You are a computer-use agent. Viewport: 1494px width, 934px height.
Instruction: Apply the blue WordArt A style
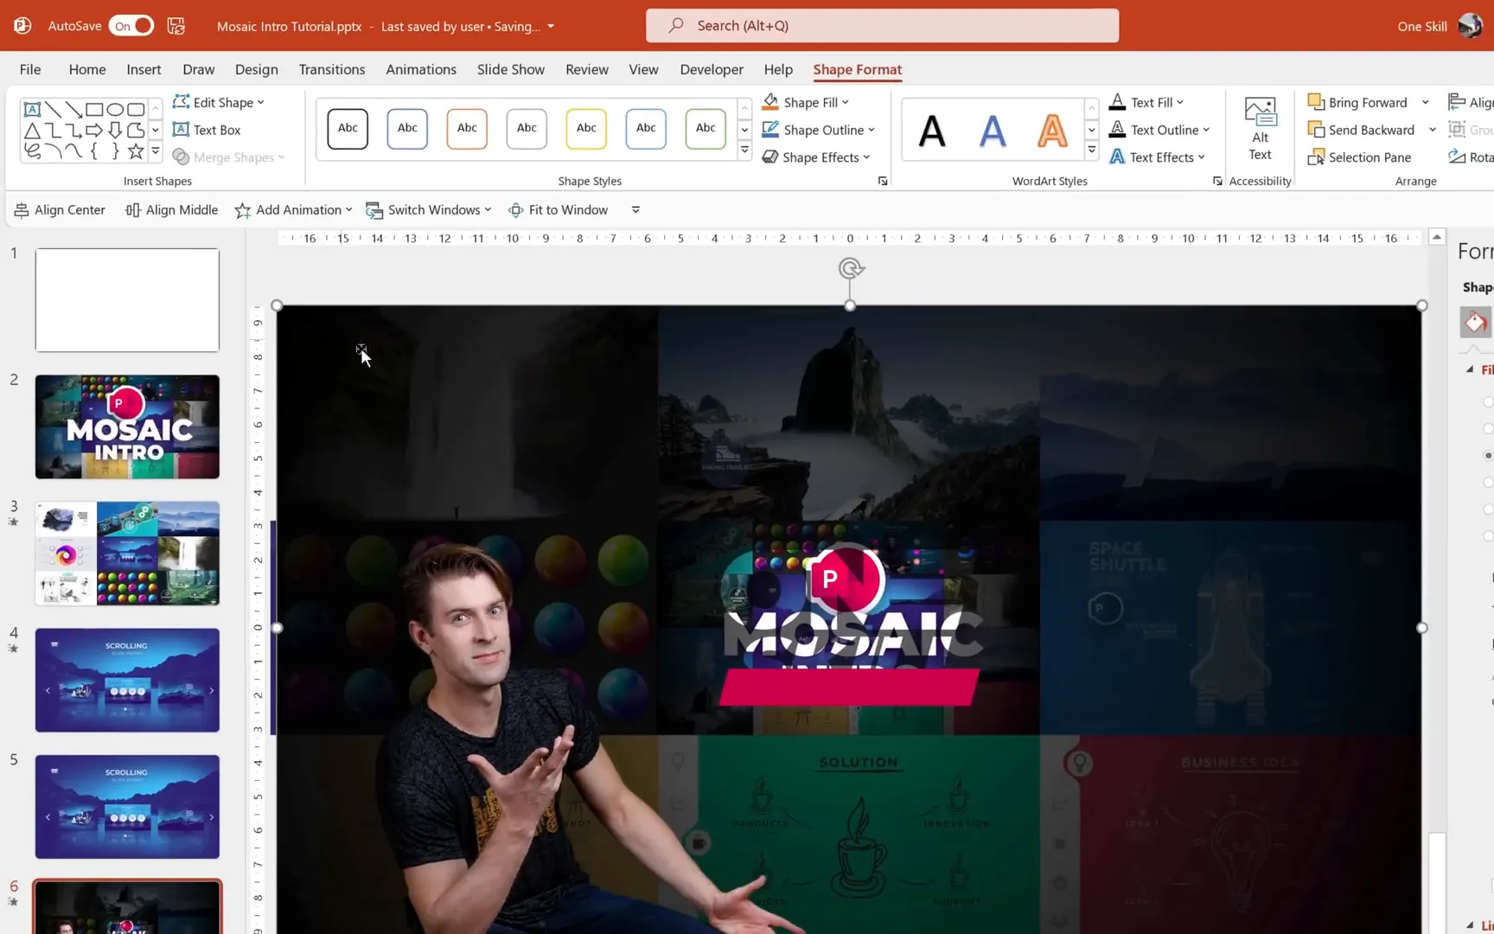(993, 131)
